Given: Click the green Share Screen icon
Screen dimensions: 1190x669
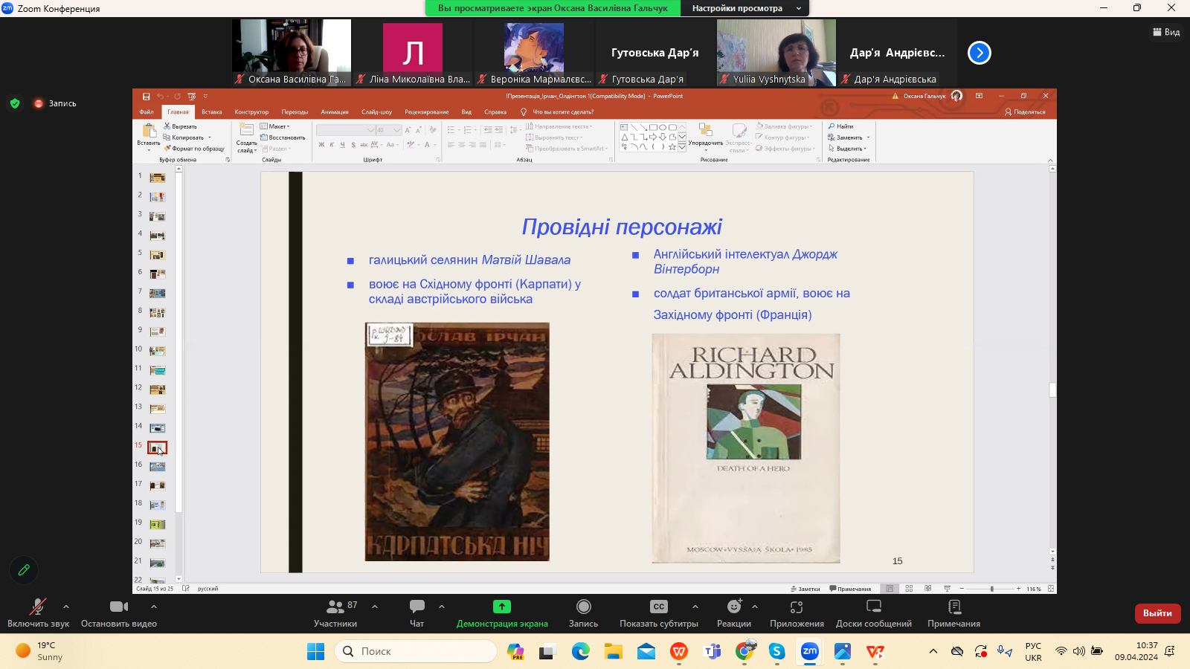Looking at the screenshot, I should point(502,607).
